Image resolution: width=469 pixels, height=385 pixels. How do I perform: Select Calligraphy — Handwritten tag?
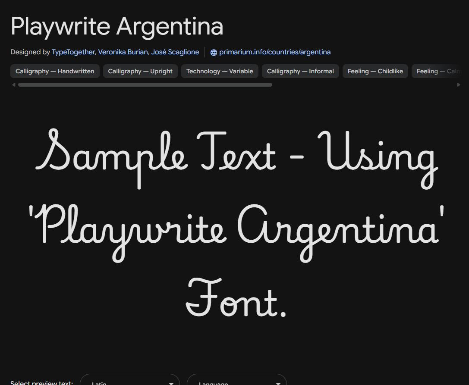(55, 71)
